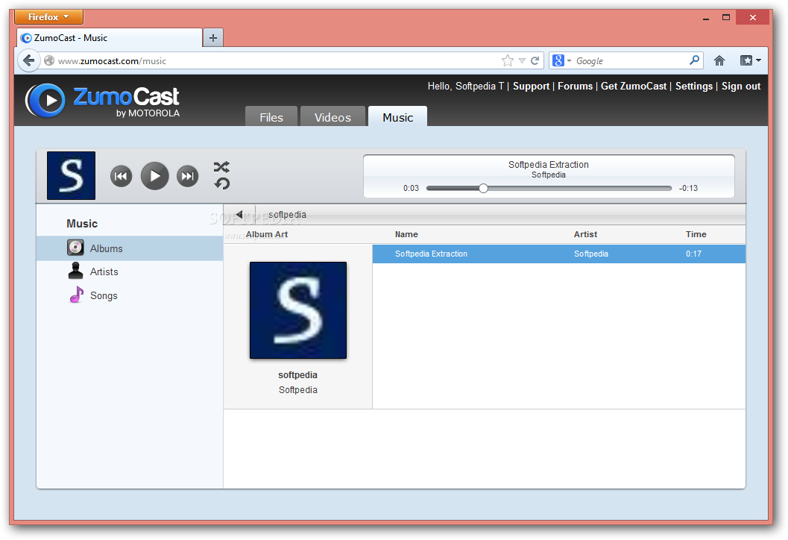This screenshot has height=540, width=788.
Task: Switch to the Videos tab
Action: 332,116
